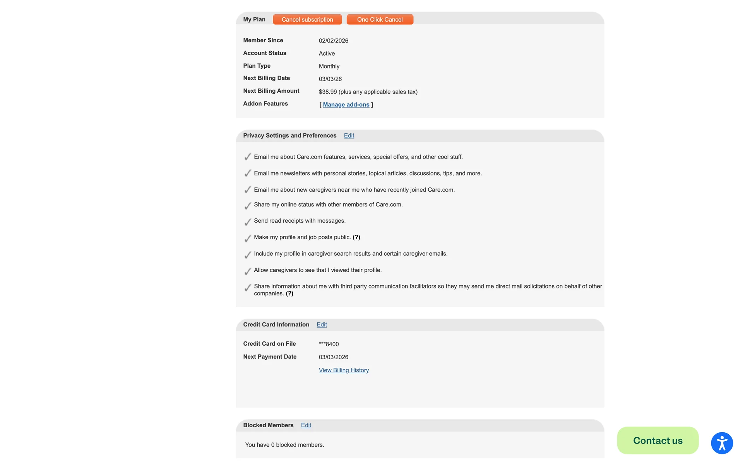Open the Manage add-ons link
This screenshot has height=464, width=743.
[346, 104]
